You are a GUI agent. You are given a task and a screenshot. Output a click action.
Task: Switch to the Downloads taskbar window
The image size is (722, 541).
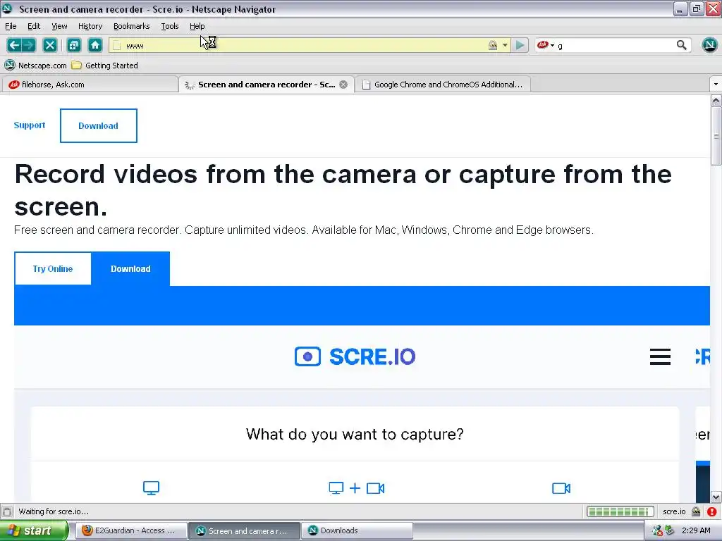357,530
